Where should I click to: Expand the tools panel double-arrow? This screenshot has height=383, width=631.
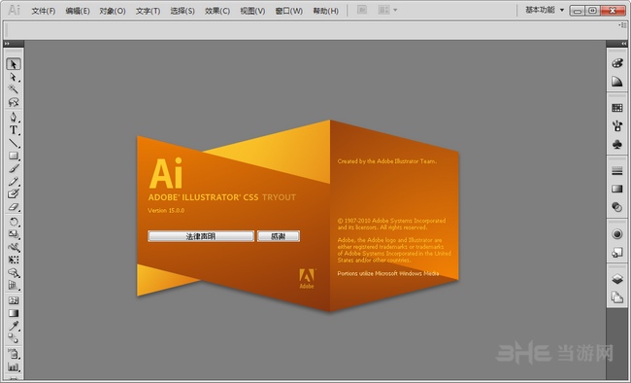7,44
